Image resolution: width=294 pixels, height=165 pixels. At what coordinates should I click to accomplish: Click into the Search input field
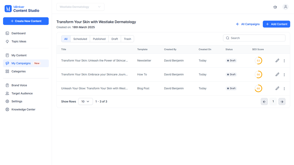pyautogui.click(x=254, y=38)
